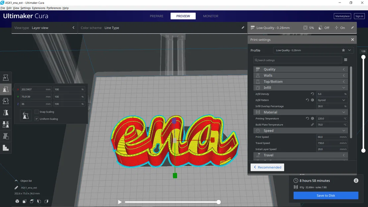Close the Print settings panel
This screenshot has height=207, width=368.
352,40
